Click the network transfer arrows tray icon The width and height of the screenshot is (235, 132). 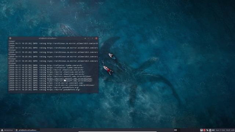coord(207,130)
